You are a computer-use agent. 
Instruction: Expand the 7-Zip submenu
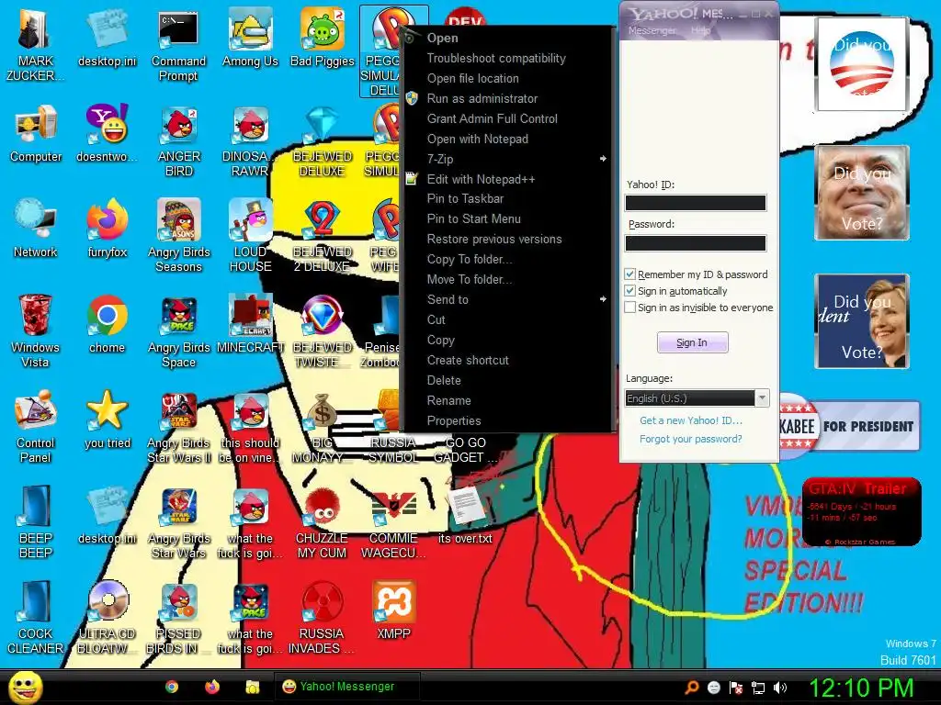point(507,159)
